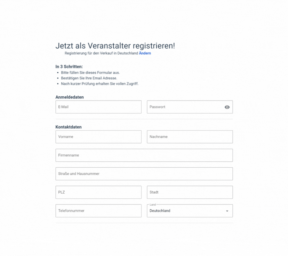This screenshot has width=288, height=256.
Task: Expand the Land dropdown arrow
Action: coord(227,211)
